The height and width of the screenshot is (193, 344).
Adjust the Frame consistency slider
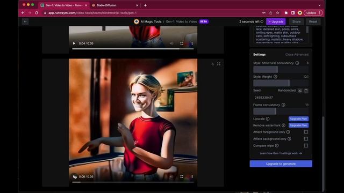click(x=281, y=112)
